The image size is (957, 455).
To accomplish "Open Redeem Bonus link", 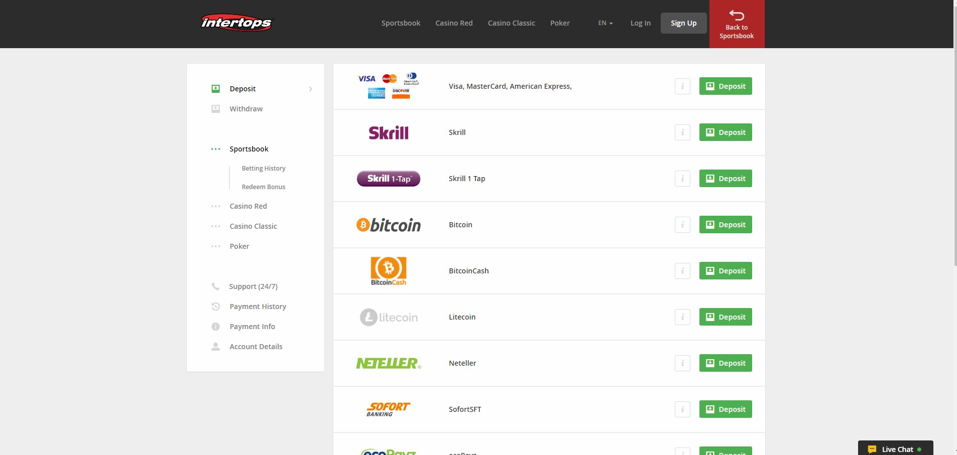I will click(x=264, y=187).
